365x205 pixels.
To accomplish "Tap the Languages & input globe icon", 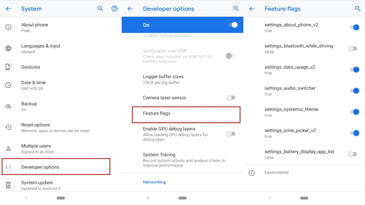I will pyautogui.click(x=8, y=49).
